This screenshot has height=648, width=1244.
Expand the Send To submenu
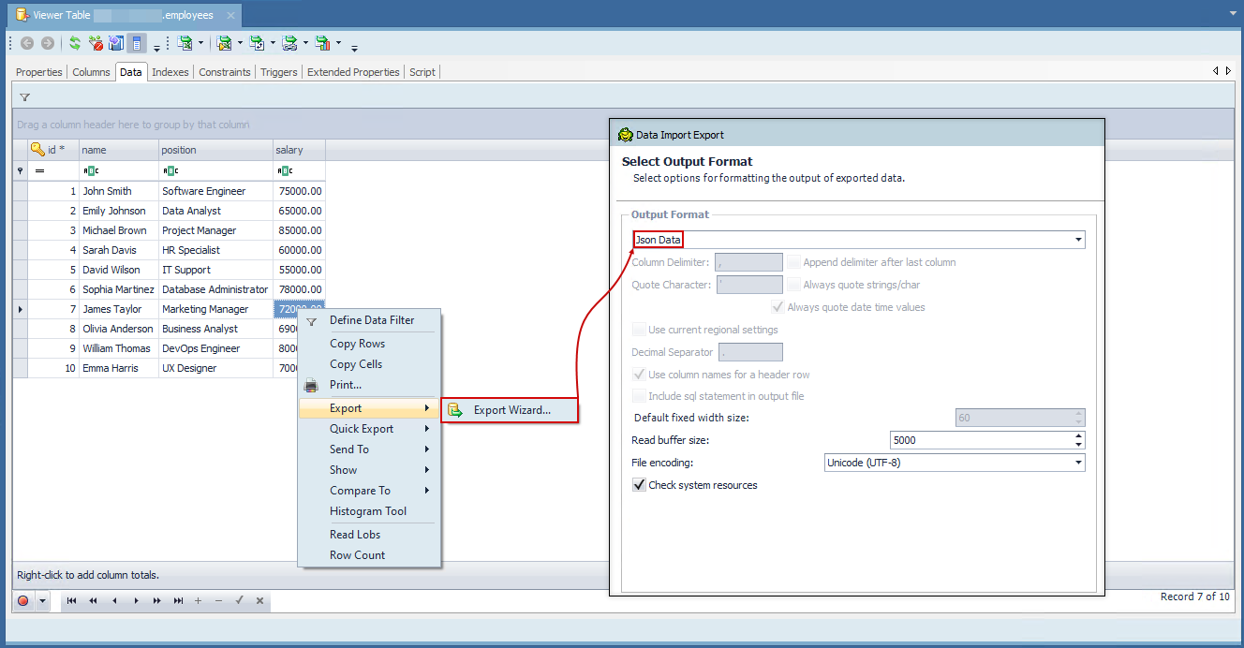(x=369, y=449)
